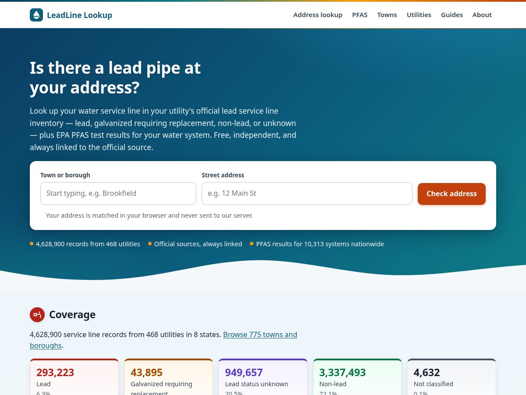Click the Coverage section heading
Image resolution: width=526 pixels, height=395 pixels.
pyautogui.click(x=72, y=315)
